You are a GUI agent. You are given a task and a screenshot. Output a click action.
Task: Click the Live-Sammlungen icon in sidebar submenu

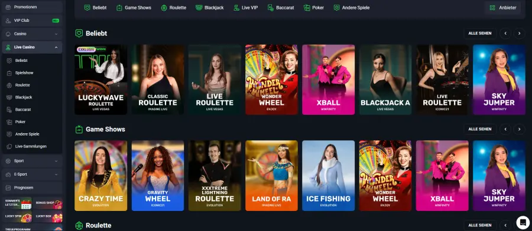(9, 147)
